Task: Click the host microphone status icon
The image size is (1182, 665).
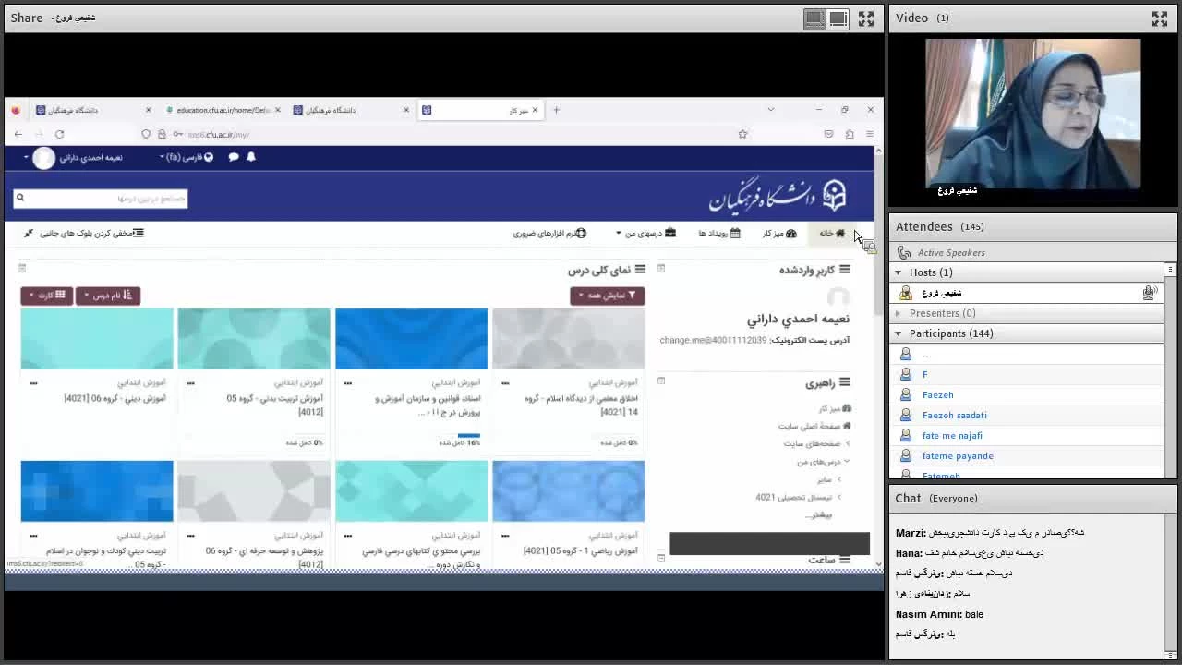Action: pos(1149,293)
